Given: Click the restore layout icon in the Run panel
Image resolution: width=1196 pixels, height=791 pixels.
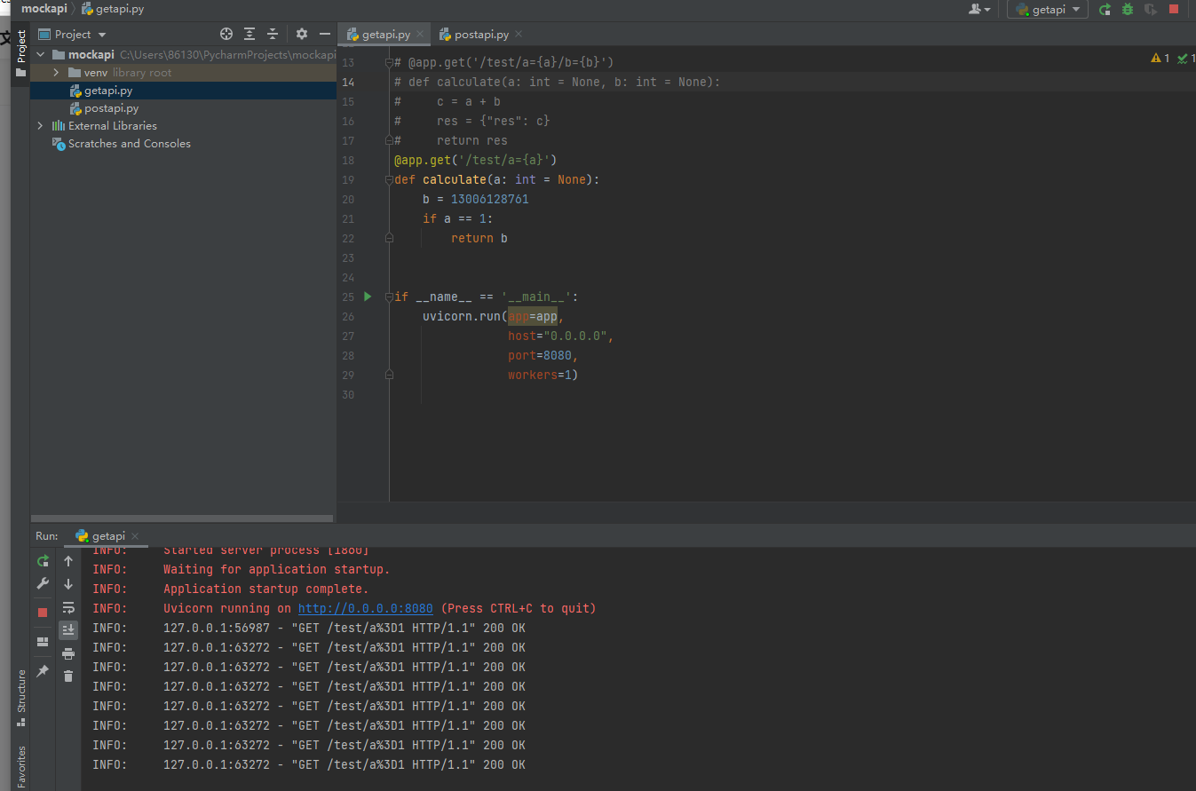Looking at the screenshot, I should 43,642.
